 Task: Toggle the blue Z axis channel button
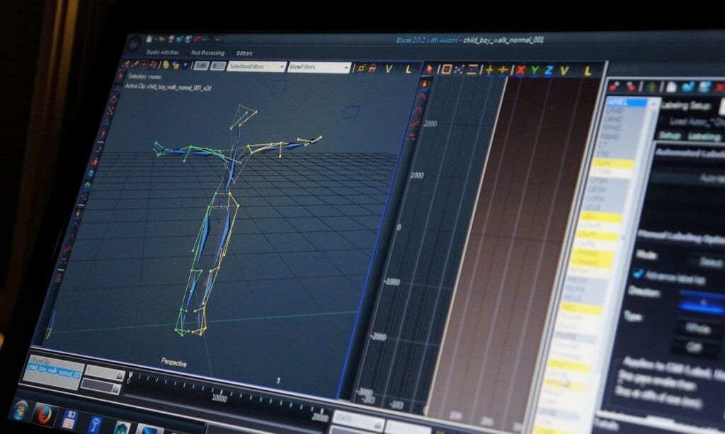coord(549,71)
